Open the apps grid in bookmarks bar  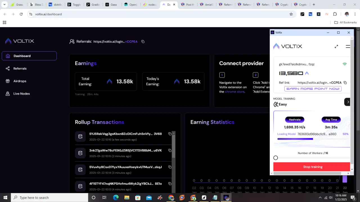click(4, 22)
